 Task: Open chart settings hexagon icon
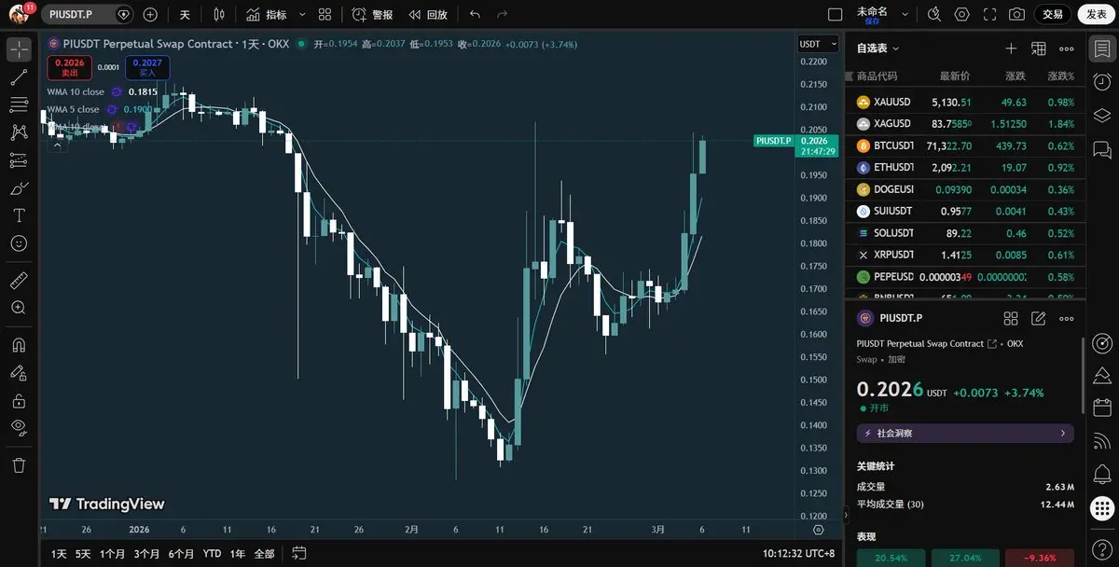961,14
